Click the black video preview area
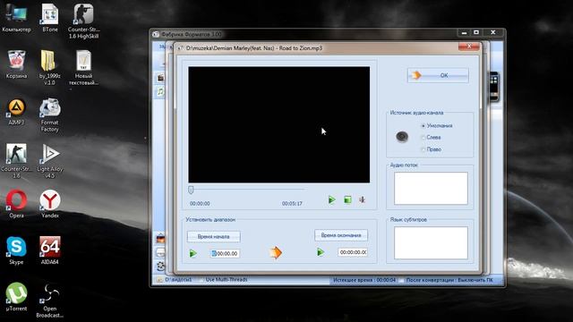This screenshot has width=573, height=322. point(278,124)
